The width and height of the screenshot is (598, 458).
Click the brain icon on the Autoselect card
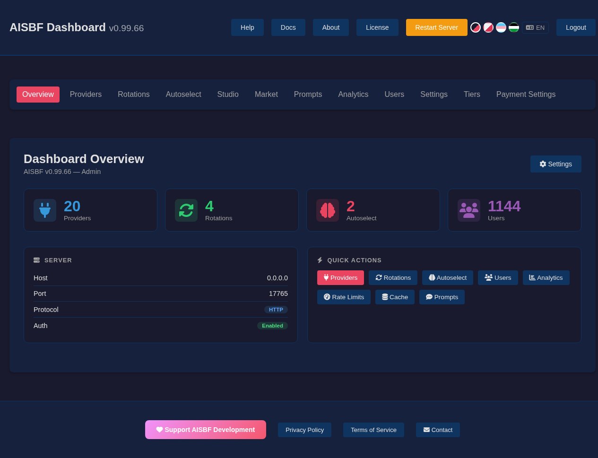click(x=328, y=210)
